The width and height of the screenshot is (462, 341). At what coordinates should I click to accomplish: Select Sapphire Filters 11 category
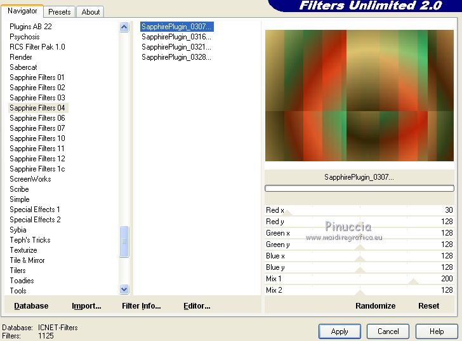pyautogui.click(x=37, y=149)
